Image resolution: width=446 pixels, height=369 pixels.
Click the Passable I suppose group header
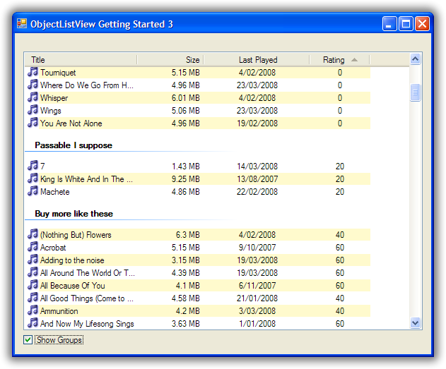(74, 145)
